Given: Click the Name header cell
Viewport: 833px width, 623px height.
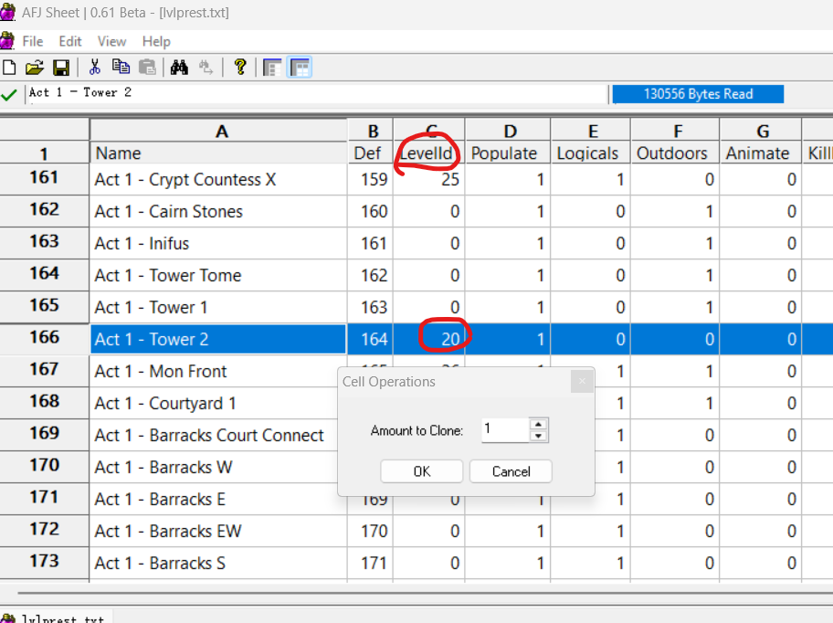Looking at the screenshot, I should click(219, 153).
